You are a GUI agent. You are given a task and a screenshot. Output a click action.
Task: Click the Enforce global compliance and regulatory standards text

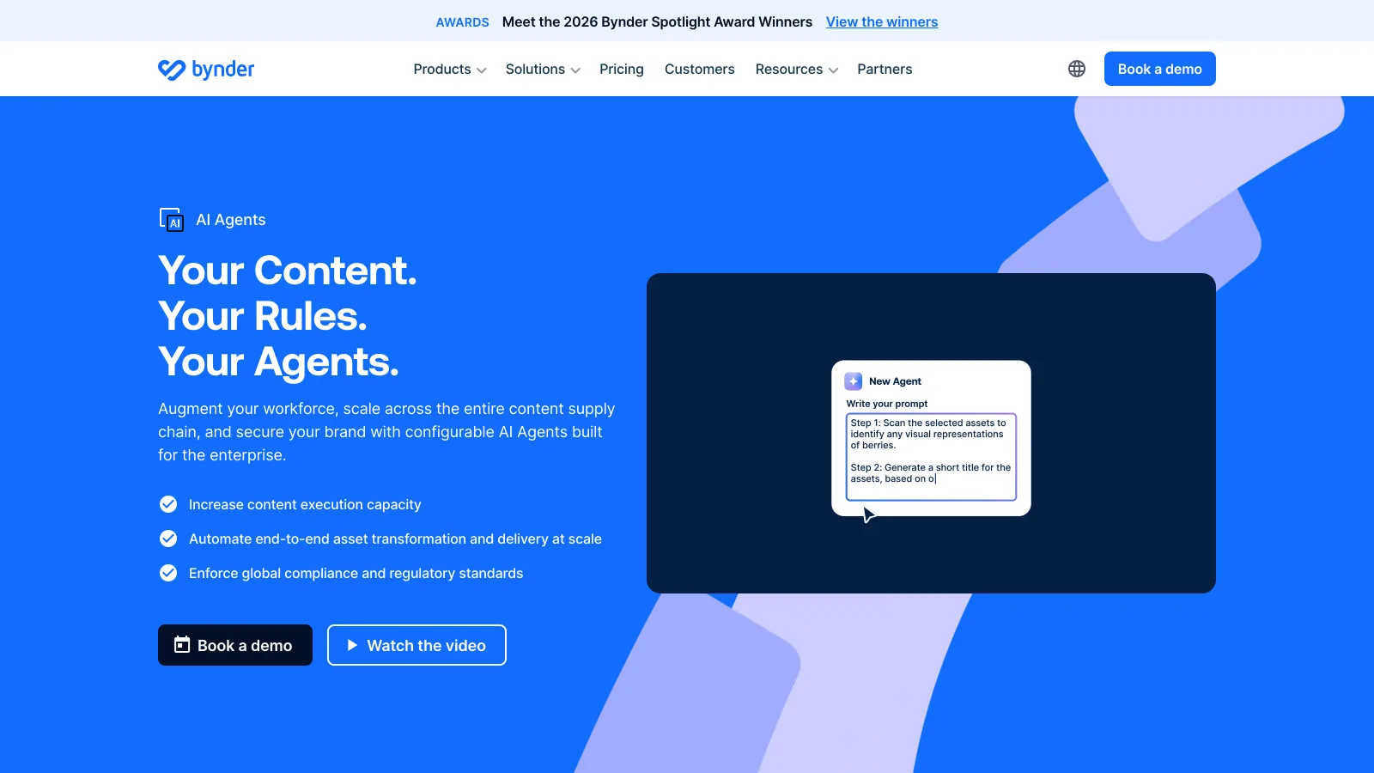(x=356, y=573)
